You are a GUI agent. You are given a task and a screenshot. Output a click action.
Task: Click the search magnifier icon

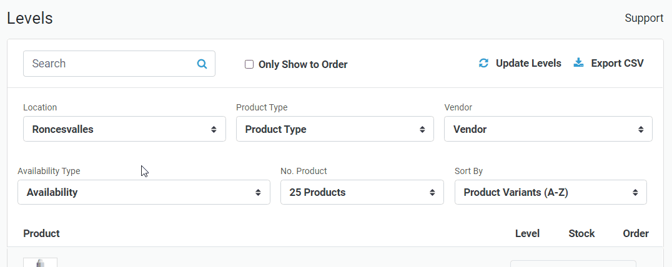coord(202,64)
